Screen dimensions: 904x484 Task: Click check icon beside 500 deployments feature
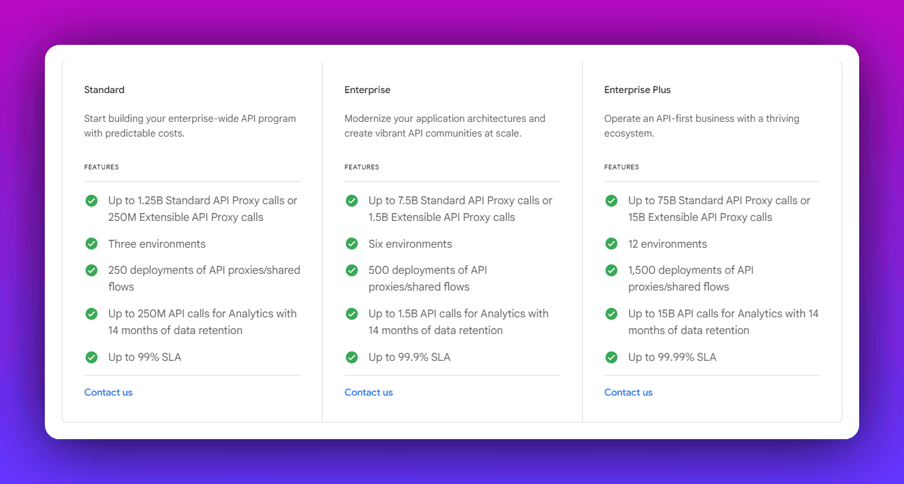pyautogui.click(x=352, y=270)
